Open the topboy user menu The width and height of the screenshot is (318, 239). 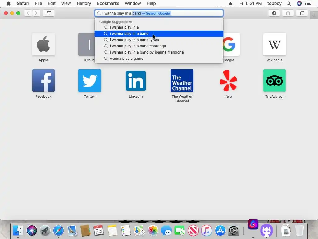point(275,3)
